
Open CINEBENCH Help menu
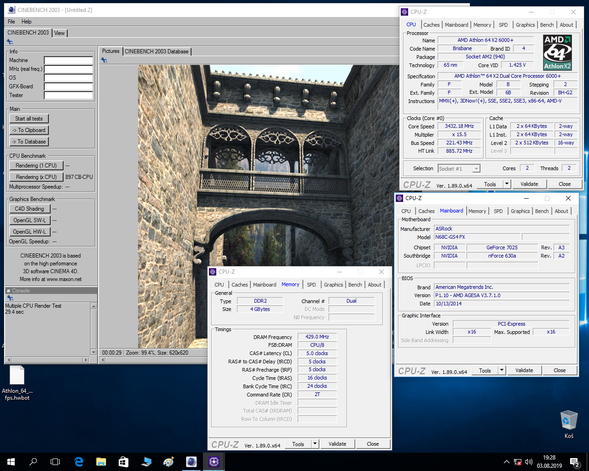[x=27, y=22]
